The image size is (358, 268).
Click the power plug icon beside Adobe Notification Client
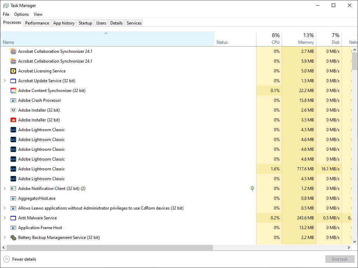click(x=252, y=188)
